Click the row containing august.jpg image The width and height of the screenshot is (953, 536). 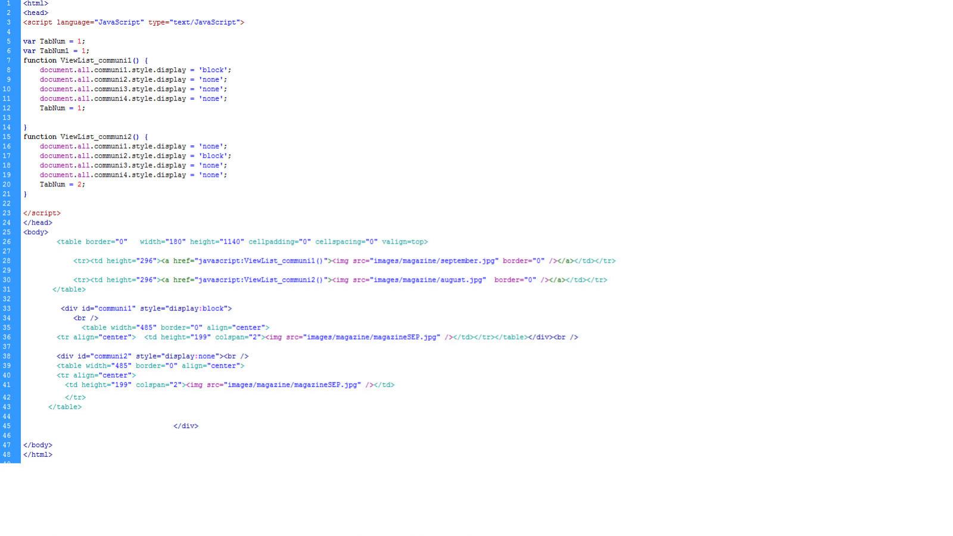340,280
